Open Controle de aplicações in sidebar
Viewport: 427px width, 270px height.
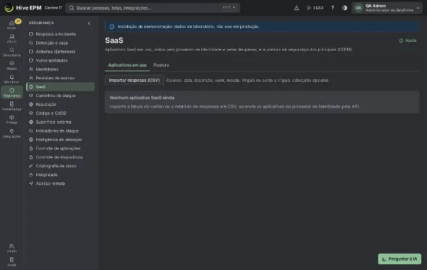point(60,148)
